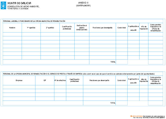Click first row Nº de efectivos field
This screenshot has width=166, height=119.
60,87
